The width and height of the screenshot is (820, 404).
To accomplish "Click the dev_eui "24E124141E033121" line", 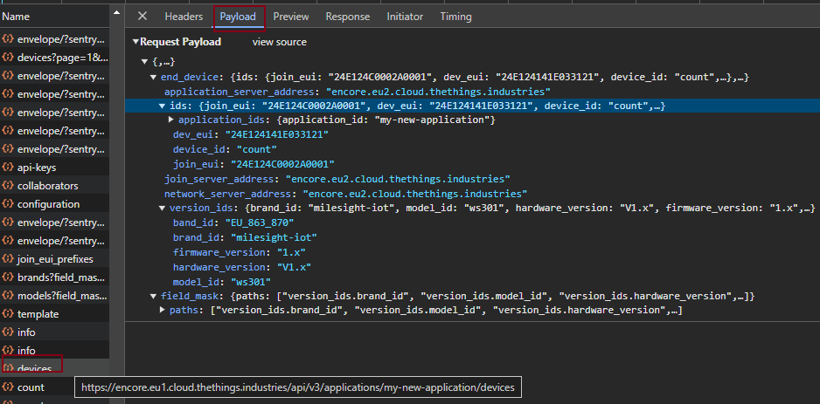I will [251, 134].
